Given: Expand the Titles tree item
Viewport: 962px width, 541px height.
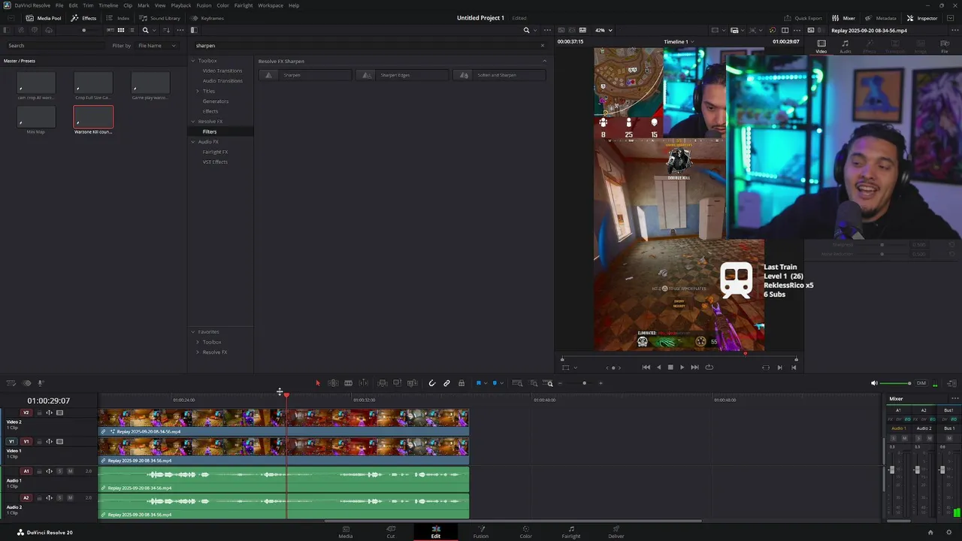Looking at the screenshot, I should tap(198, 91).
